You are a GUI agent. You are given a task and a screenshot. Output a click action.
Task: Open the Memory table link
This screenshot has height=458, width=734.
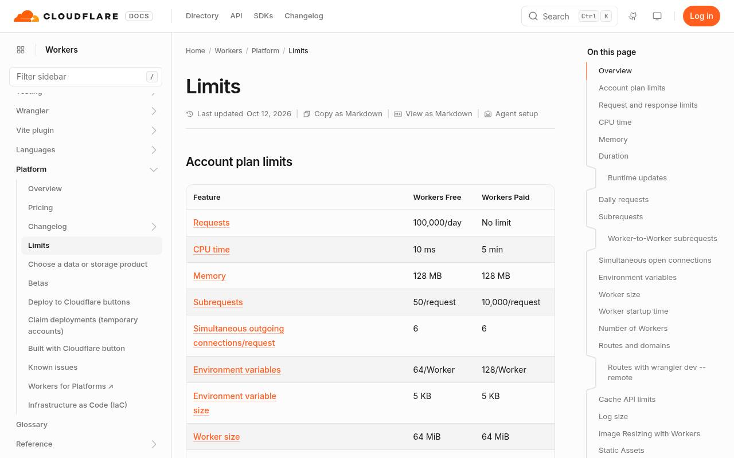(x=209, y=276)
